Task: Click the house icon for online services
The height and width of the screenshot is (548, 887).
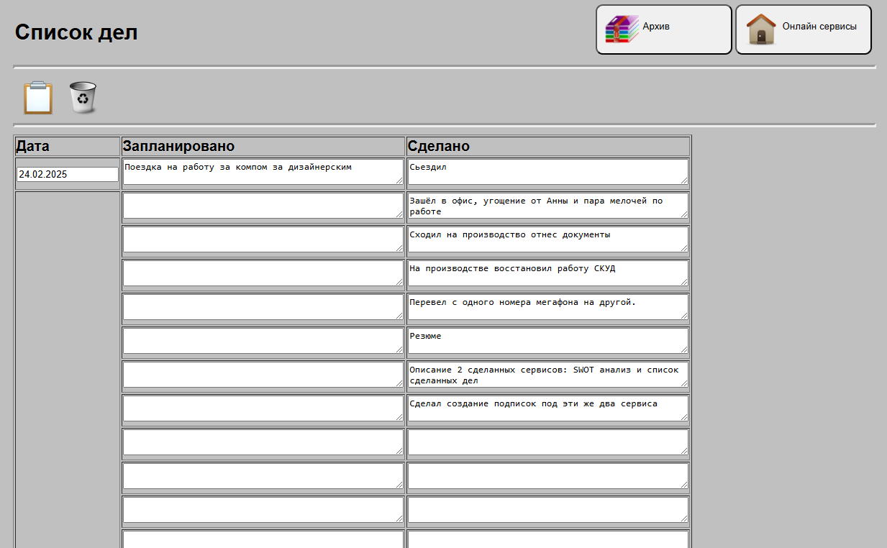Action: point(761,29)
